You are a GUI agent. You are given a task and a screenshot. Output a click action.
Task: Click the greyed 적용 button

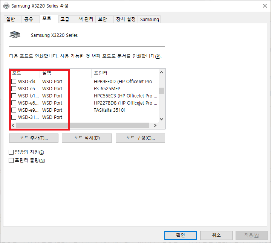coord(252,235)
